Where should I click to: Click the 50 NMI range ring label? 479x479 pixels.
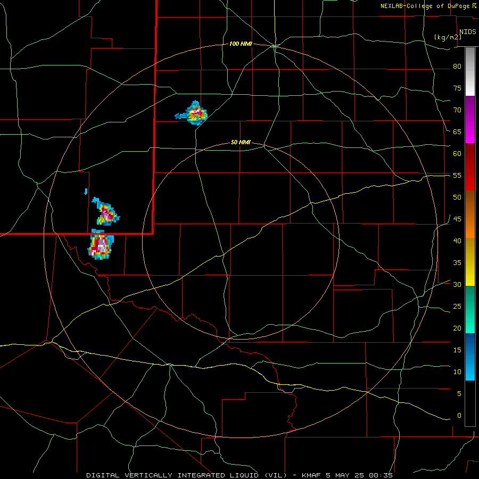tap(241, 142)
